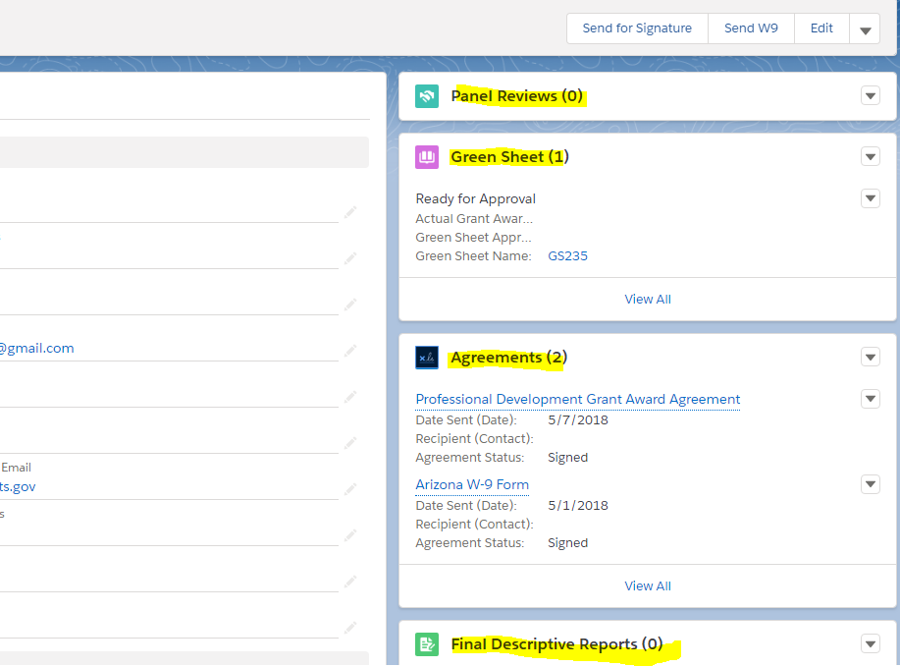Open the Panel Reviews card dropdown menu
The height and width of the screenshot is (667, 900).
(871, 96)
